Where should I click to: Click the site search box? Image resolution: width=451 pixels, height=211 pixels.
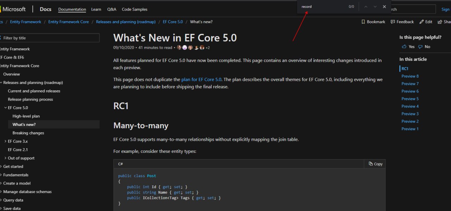click(413, 9)
